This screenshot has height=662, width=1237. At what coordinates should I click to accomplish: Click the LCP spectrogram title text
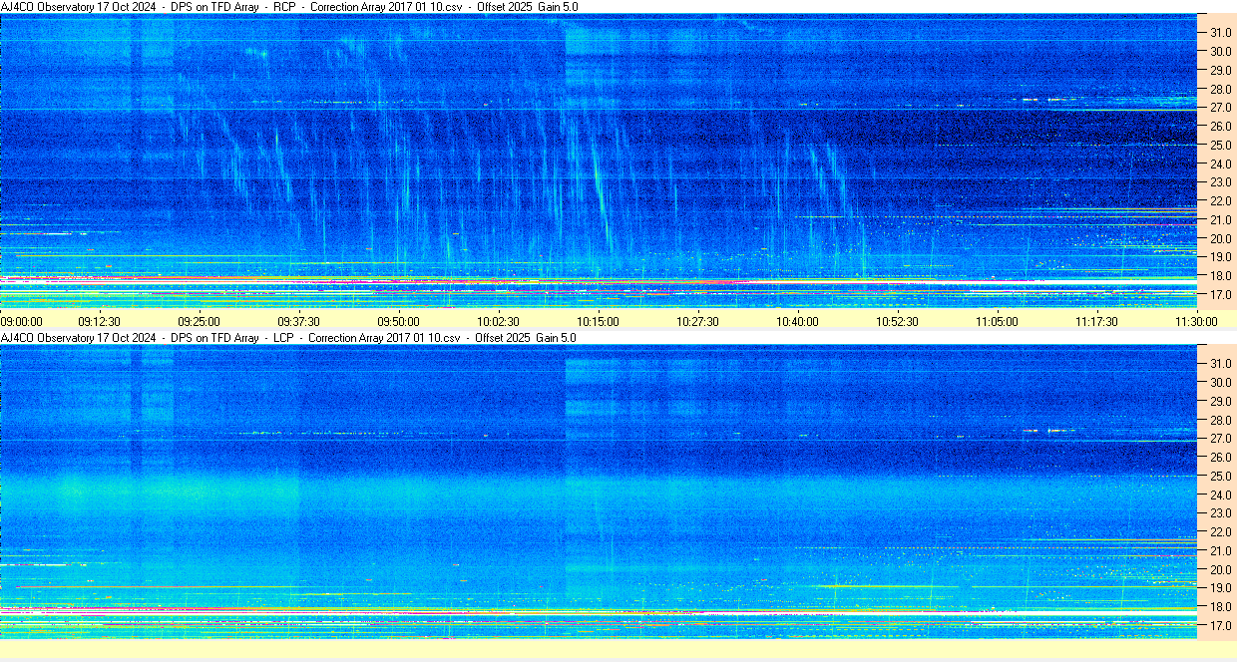pyautogui.click(x=288, y=338)
